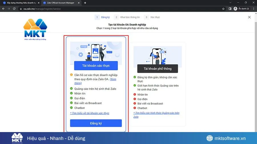The image size is (257, 144).
Task: Open the tab search dropdown chevron
Action: coord(230,3)
